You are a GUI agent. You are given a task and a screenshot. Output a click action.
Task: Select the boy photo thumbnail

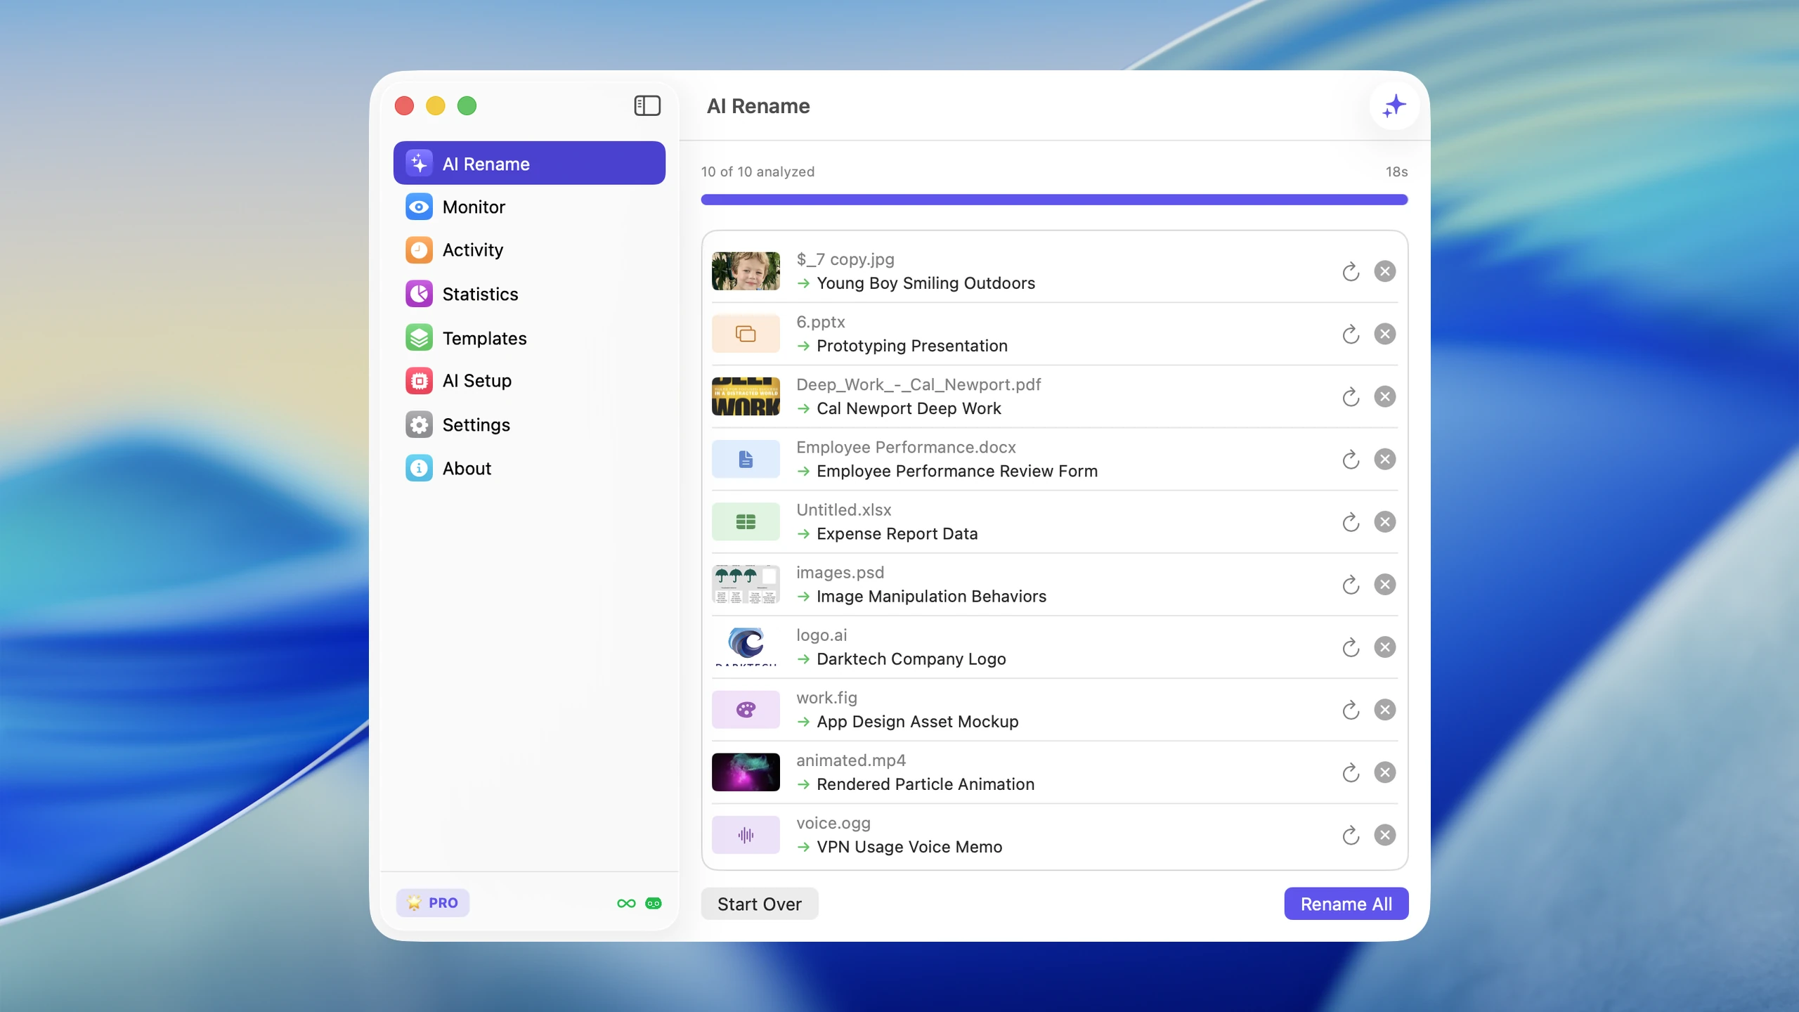click(746, 271)
